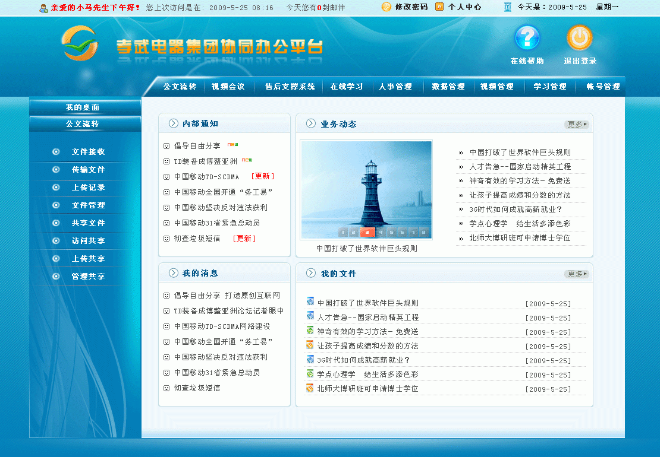This screenshot has width=660, height=457.
Task: Click 更多 in the 我的文件 panel
Action: coord(576,274)
